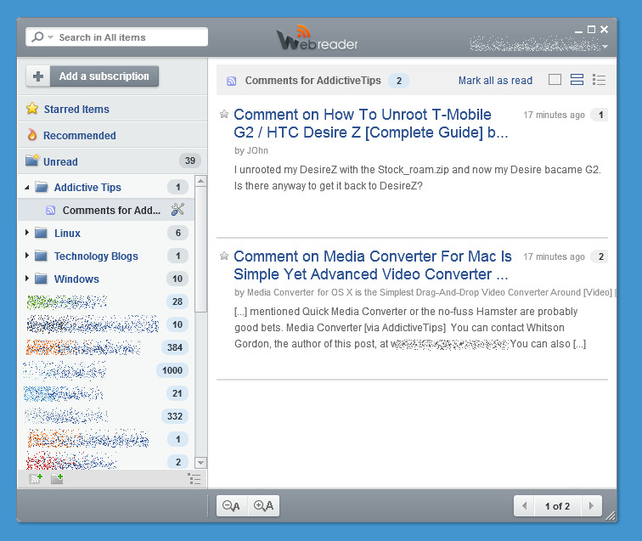Click the sidebar scrollbar thumb
Screen dimensions: 642x541
[x=200, y=250]
